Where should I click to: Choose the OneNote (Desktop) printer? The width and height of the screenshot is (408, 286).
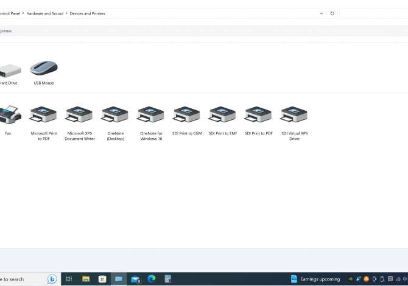115,116
